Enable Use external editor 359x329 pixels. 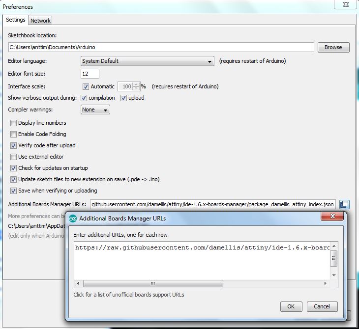[x=13, y=157]
